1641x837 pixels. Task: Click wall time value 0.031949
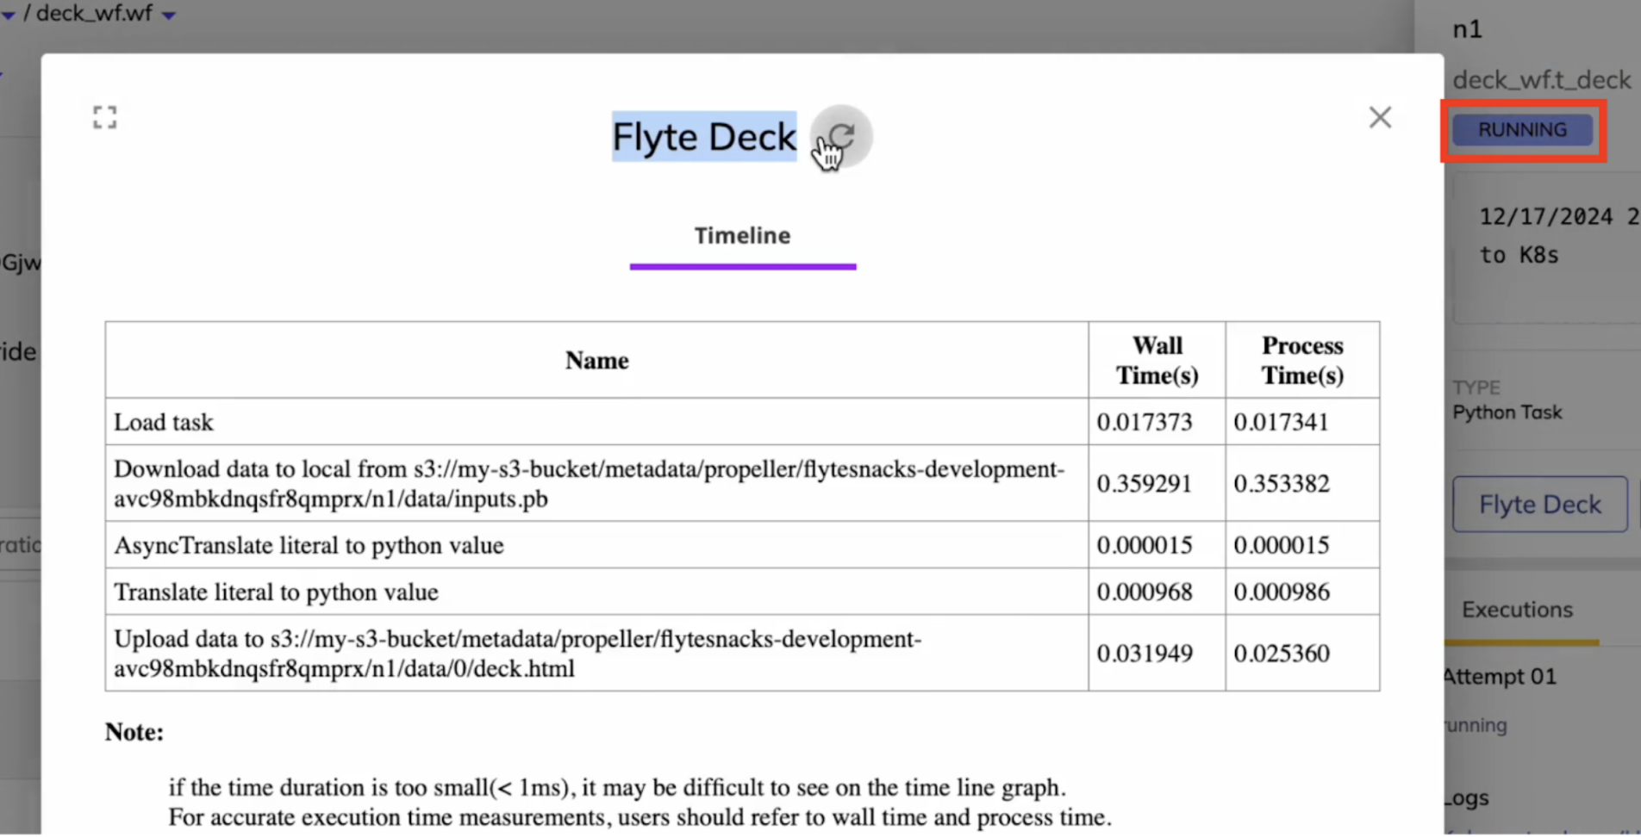(1145, 654)
